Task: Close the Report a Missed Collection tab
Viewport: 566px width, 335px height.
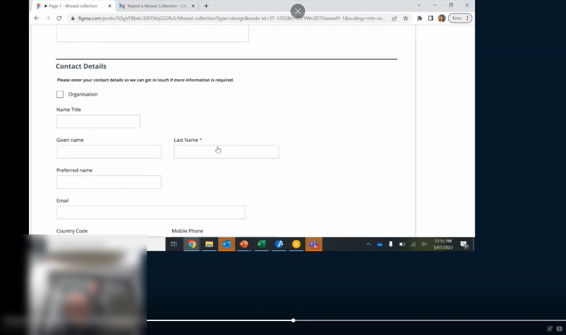Action: point(193,6)
